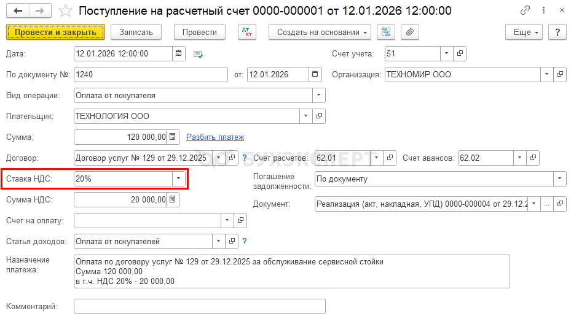
Task: Open the Еще menu
Action: (524, 32)
